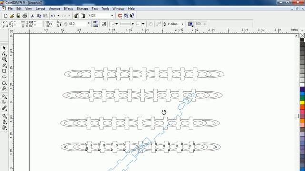Screen dimensions: 305x171
Task: Pick the black swatch in color palette
Action: point(302,40)
